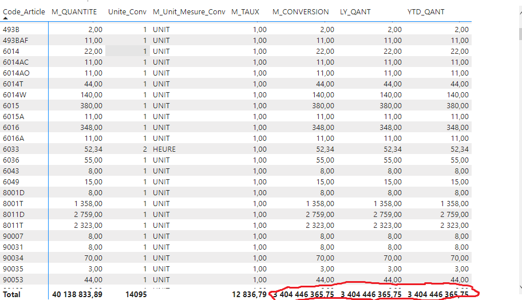Select article code 8001T

[x=13, y=203]
